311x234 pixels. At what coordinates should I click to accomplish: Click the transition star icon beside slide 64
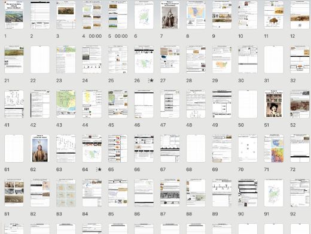[x=99, y=169]
